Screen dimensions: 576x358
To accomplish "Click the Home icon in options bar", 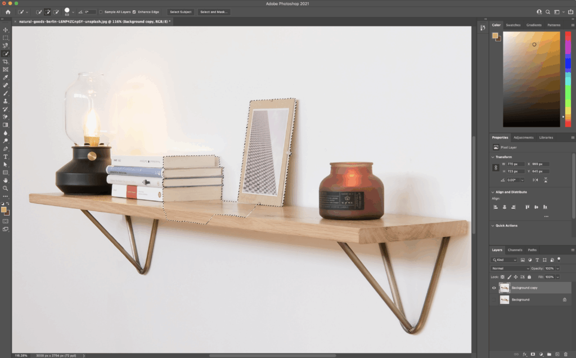I will coord(8,11).
